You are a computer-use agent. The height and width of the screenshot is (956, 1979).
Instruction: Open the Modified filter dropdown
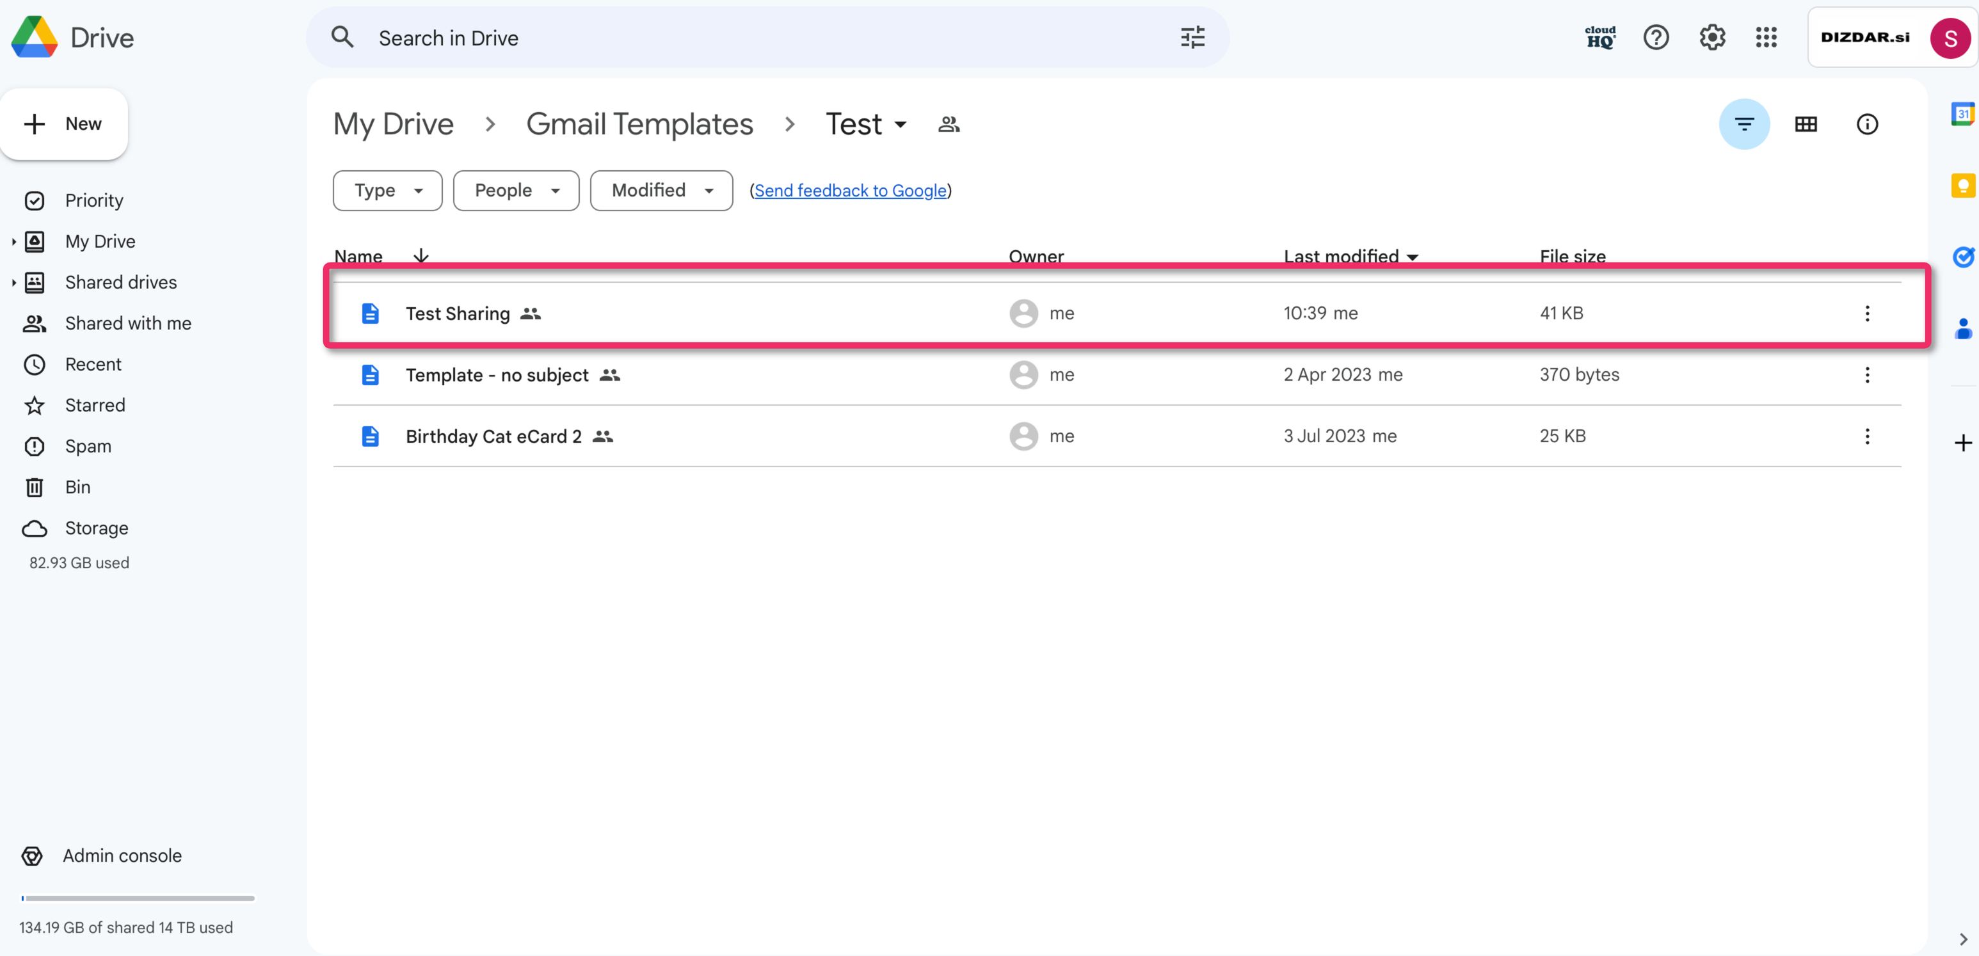pyautogui.click(x=661, y=191)
